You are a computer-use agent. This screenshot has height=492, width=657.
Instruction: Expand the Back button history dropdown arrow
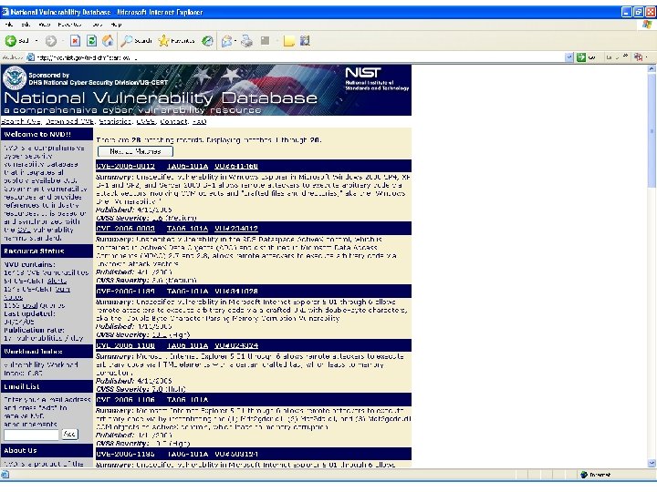pos(36,41)
